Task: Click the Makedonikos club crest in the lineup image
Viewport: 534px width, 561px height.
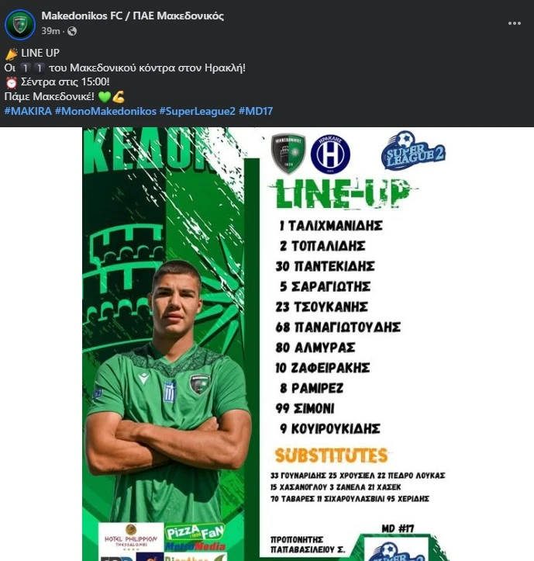Action: point(288,154)
